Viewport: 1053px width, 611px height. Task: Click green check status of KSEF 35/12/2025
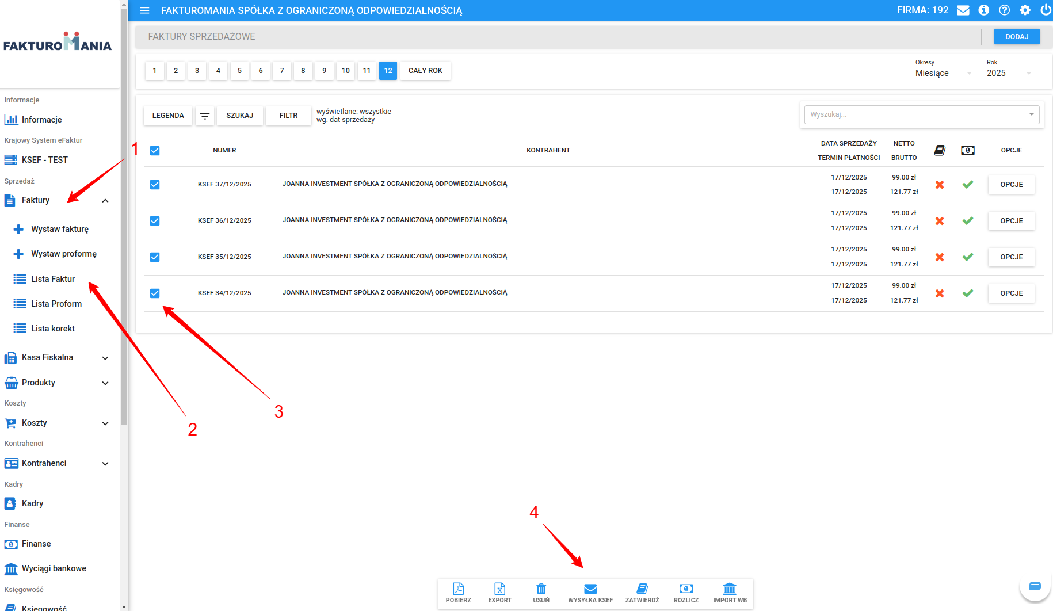[x=968, y=257]
